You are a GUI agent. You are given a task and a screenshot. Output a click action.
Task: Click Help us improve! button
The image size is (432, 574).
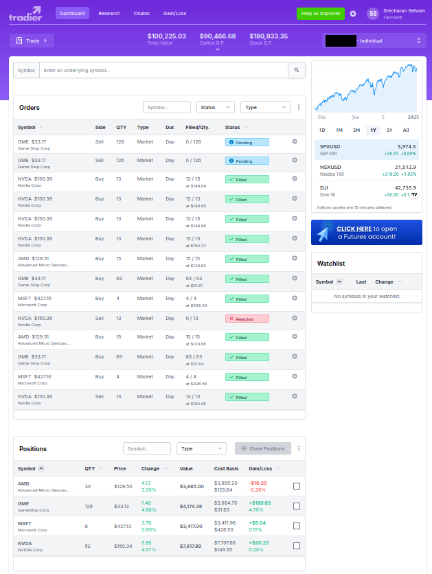(320, 14)
